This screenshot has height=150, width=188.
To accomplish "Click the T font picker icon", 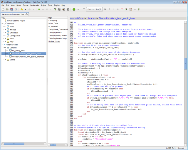I will (84, 9).
